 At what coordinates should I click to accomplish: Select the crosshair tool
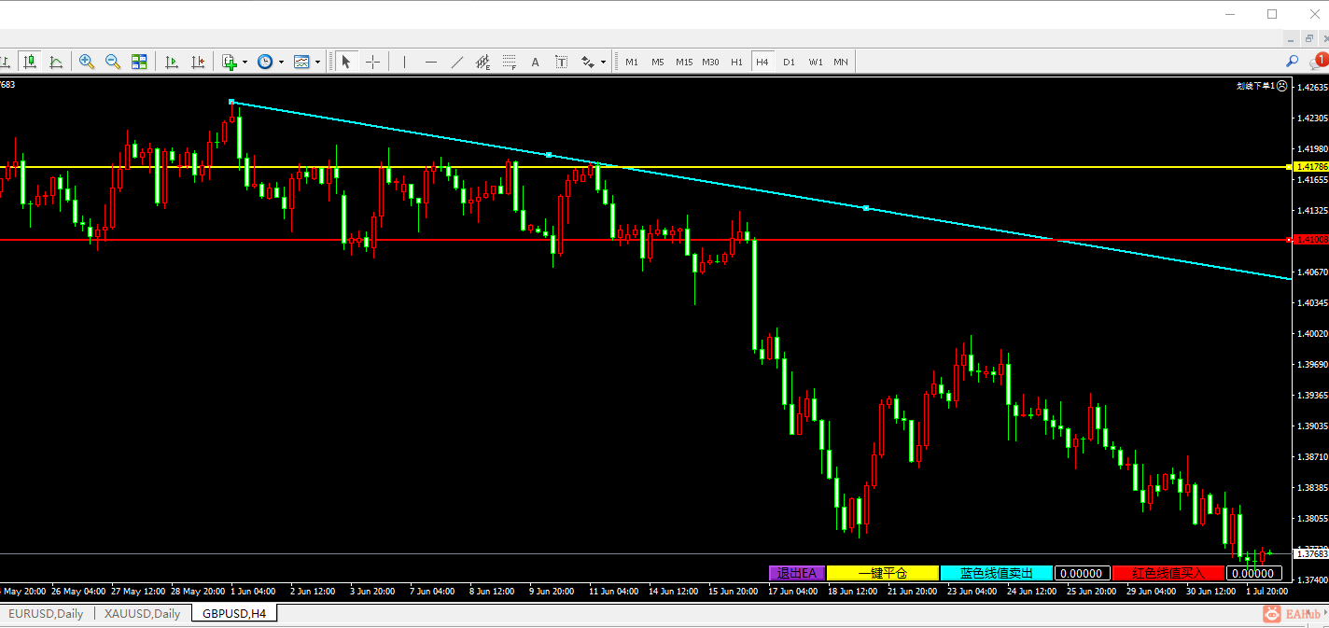tap(372, 62)
